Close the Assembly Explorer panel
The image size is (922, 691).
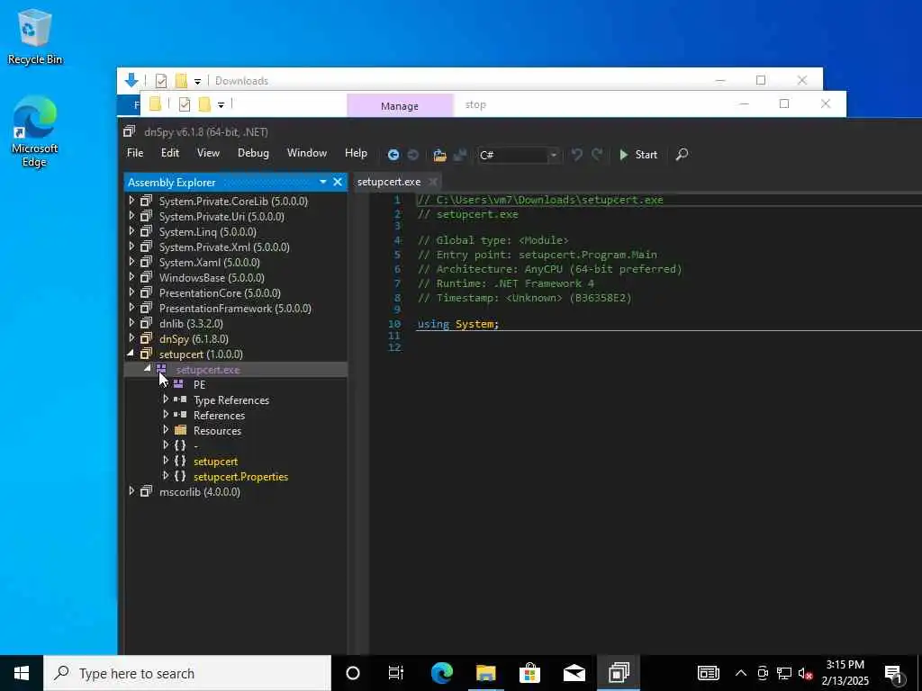338,182
